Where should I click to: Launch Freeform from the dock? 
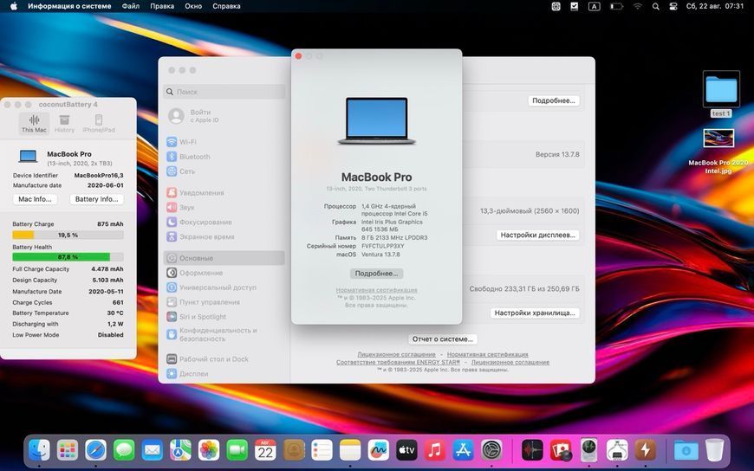(x=379, y=450)
